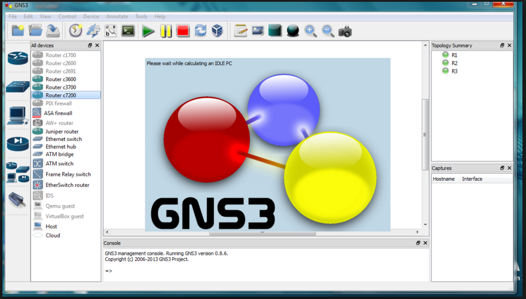Viewport: 526px width, 299px height.
Task: Click the 'abc' hostnames toolbar icon
Action: point(111,31)
